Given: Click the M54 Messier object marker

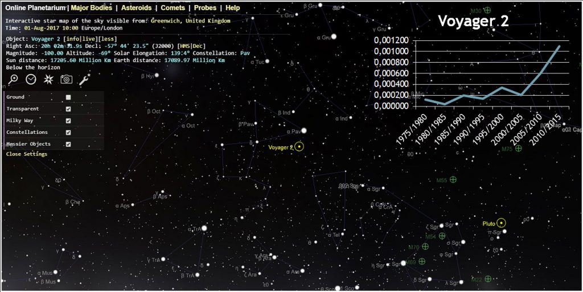Looking at the screenshot, I should [x=442, y=236].
